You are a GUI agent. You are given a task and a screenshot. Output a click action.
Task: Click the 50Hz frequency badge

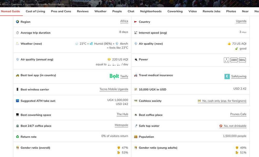(x=242, y=60)
